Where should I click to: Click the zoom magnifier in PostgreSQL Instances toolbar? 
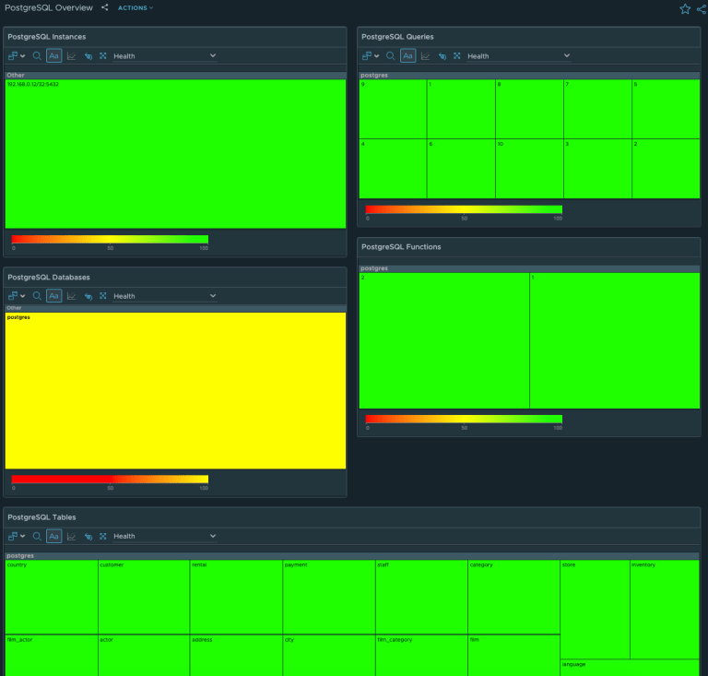tap(38, 56)
